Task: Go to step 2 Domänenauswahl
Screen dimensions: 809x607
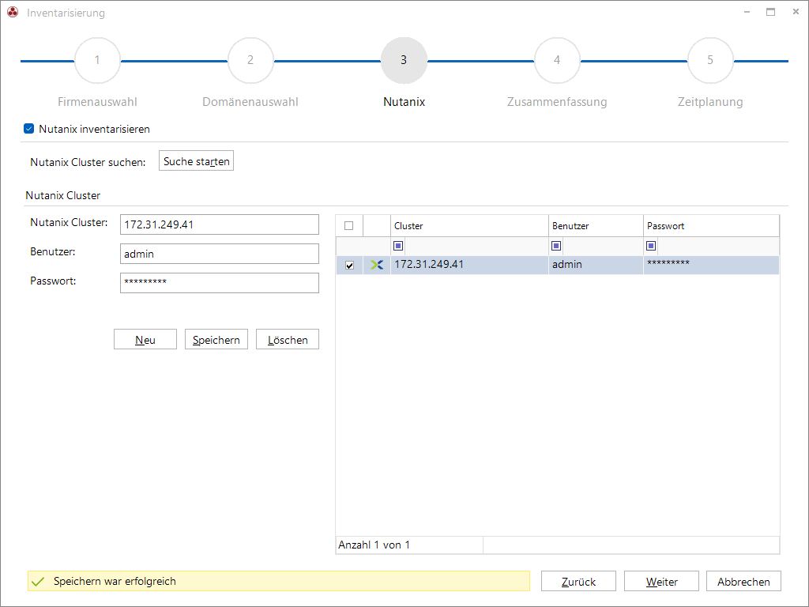Action: 250,60
